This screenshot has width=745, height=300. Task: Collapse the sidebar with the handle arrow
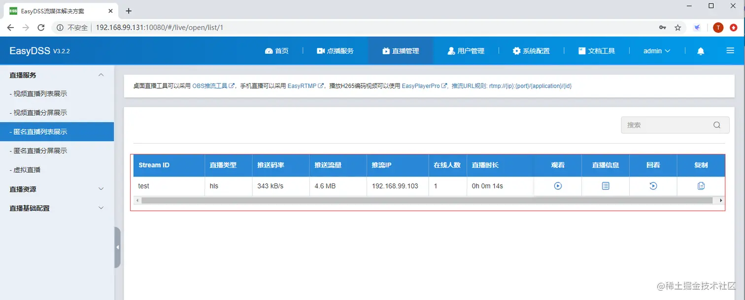[x=117, y=247]
